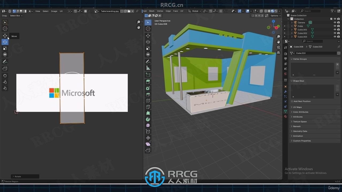
Task: Add a new vertex group with plus
Action: click(x=337, y=64)
